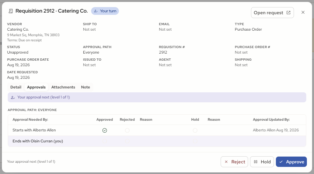The width and height of the screenshot is (314, 174).
Task: Click the Ends with Oisin Curran (you) row label
Action: click(x=38, y=141)
